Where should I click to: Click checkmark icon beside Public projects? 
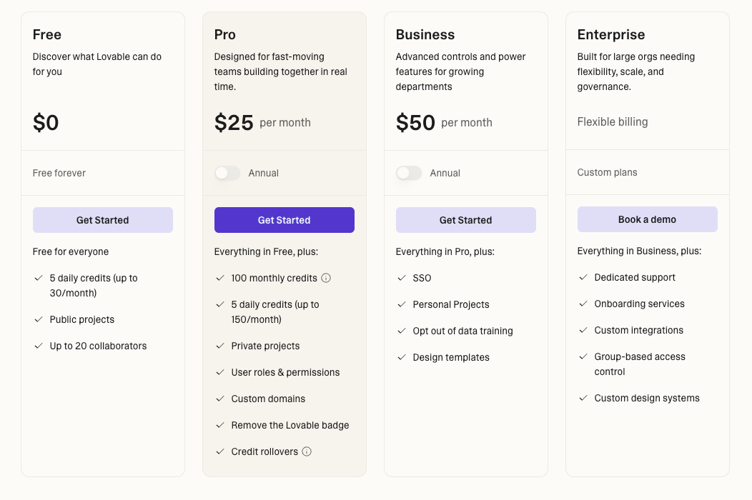point(39,319)
